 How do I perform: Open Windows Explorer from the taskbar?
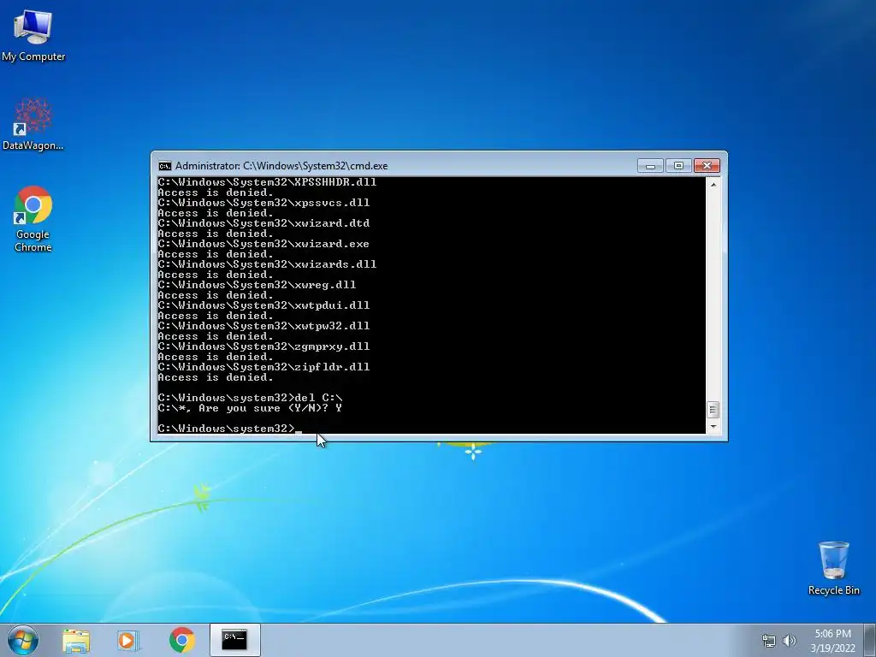click(x=76, y=641)
